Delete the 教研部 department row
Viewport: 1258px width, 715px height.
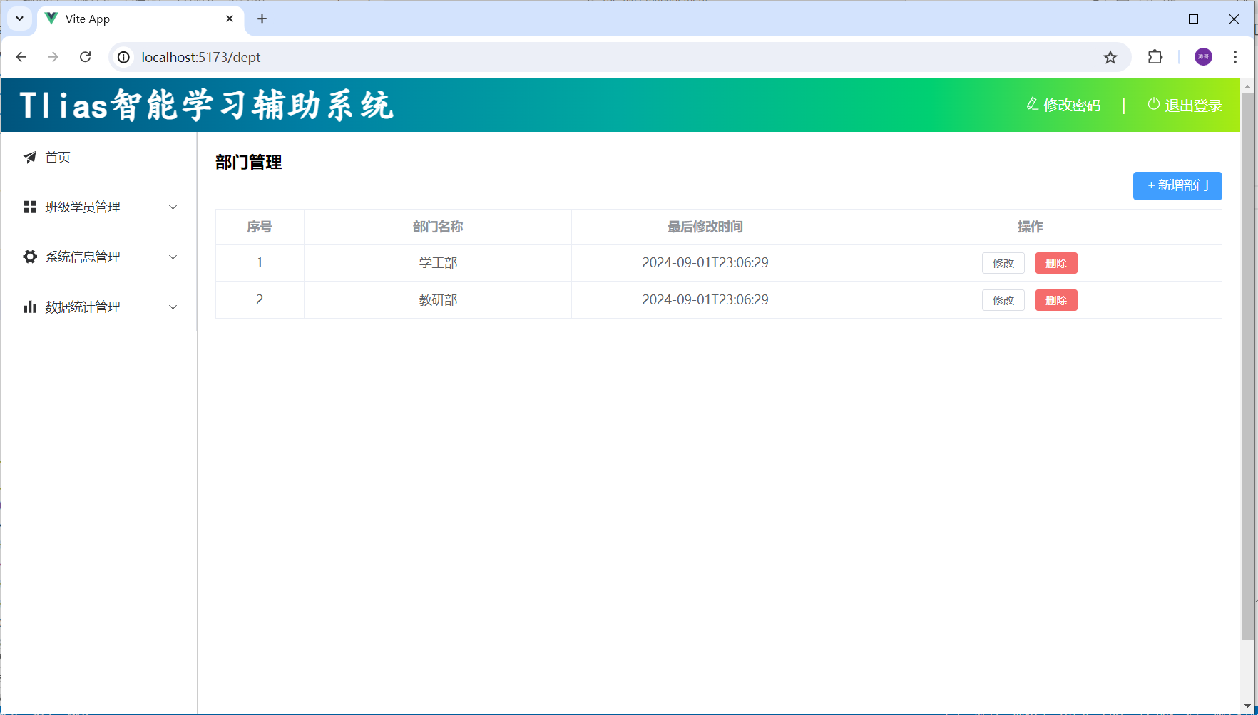point(1056,300)
